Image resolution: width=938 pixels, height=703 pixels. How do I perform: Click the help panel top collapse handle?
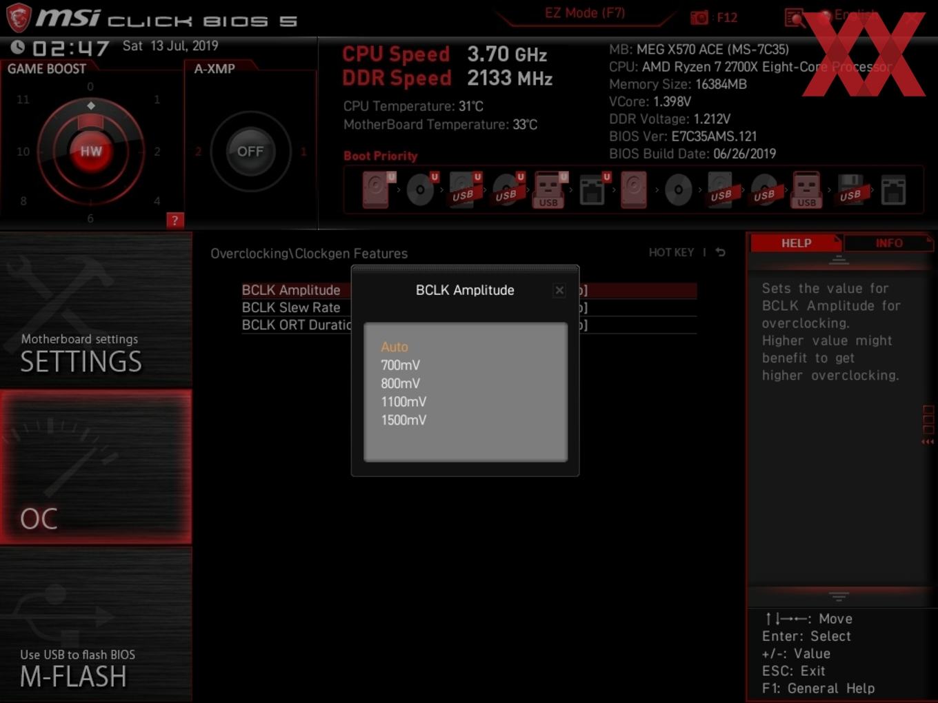click(x=839, y=260)
